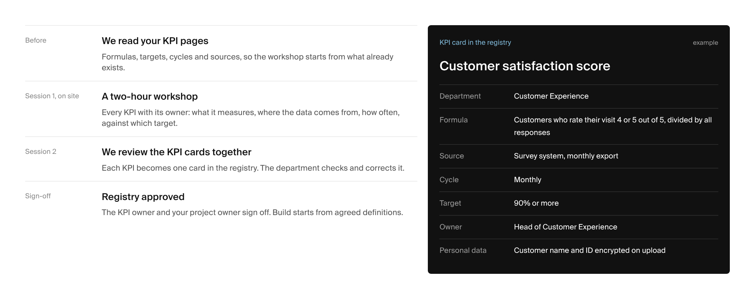The height and width of the screenshot is (299, 755).
Task: Click the 'Personal data' field label
Action: tap(463, 250)
